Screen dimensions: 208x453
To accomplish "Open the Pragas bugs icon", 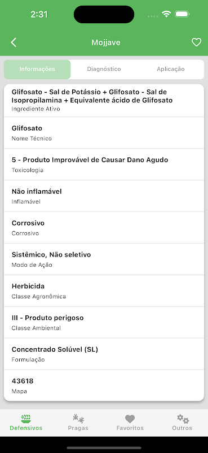I will coord(78,418).
